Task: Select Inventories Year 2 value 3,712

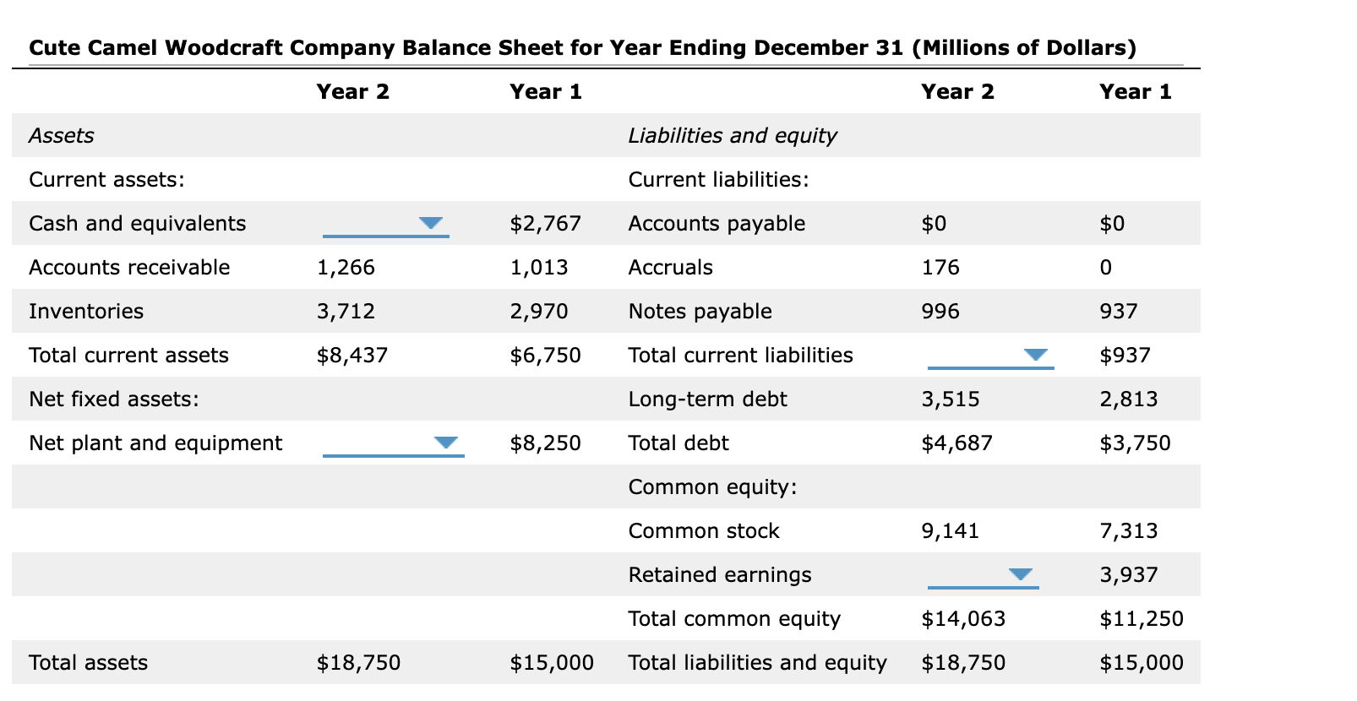Action: (346, 312)
